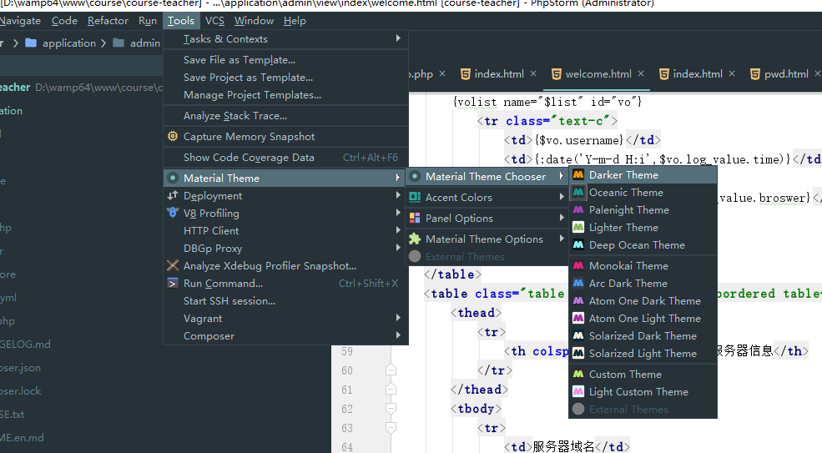Choose Show Code Coverage Data
The image size is (822, 453).
click(x=285, y=158)
